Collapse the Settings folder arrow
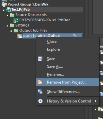 pos(7,26)
